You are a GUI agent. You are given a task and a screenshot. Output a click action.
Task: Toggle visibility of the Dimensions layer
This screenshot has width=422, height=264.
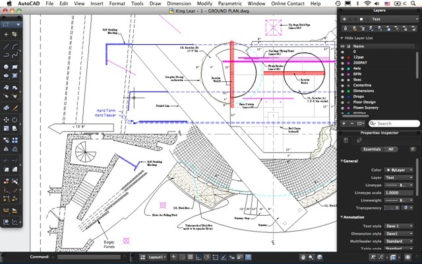(x=343, y=90)
